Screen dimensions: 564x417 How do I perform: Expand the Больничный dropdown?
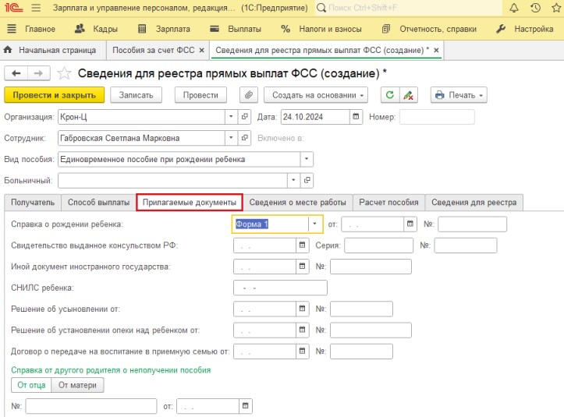(293, 180)
